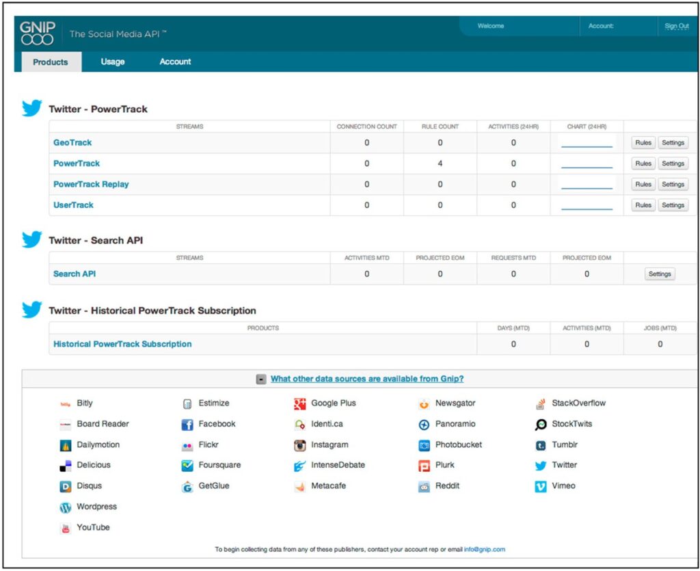Open 'What other data sources' link
This screenshot has height=571, width=700.
(x=367, y=379)
